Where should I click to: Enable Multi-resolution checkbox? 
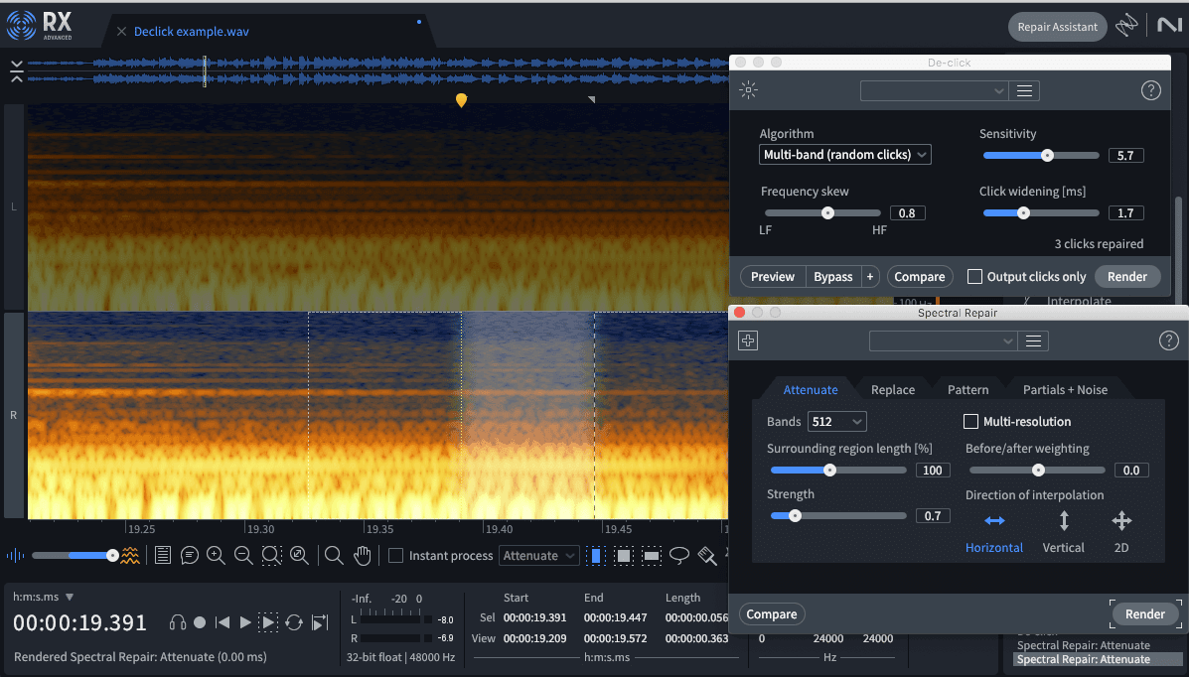tap(969, 422)
